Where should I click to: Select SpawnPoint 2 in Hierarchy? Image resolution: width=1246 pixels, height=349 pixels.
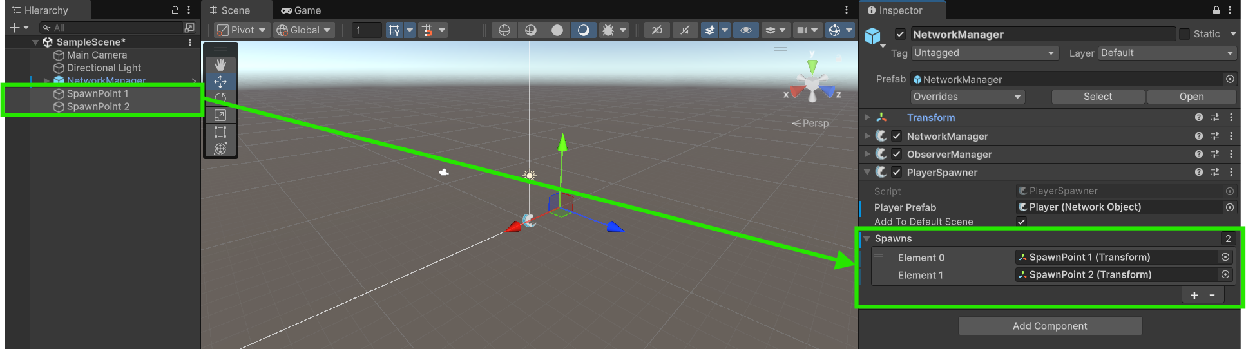coord(98,107)
